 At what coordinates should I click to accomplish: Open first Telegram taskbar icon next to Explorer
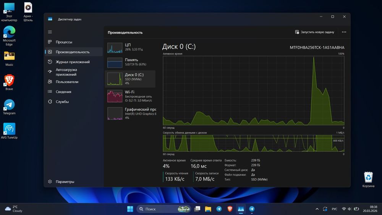coord(219,209)
